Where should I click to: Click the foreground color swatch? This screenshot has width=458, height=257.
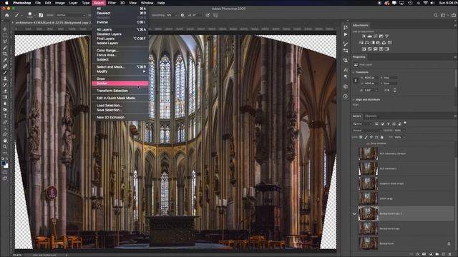pos(4,163)
